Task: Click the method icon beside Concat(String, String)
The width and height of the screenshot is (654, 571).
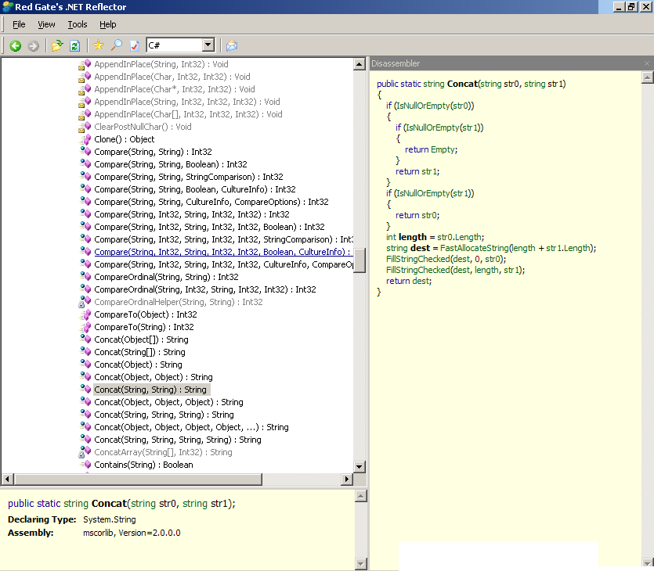Action: pyautogui.click(x=85, y=389)
